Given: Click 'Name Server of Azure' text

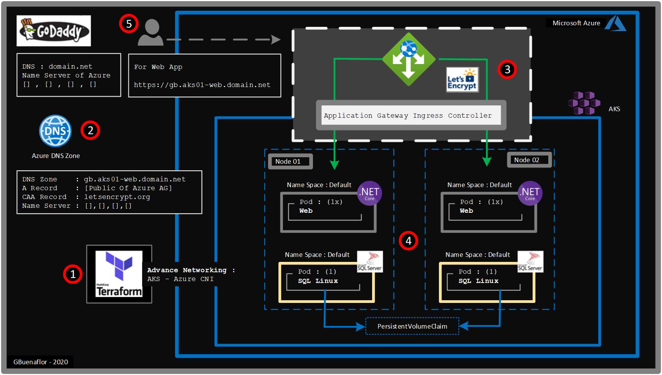Looking at the screenshot, I should [x=66, y=75].
